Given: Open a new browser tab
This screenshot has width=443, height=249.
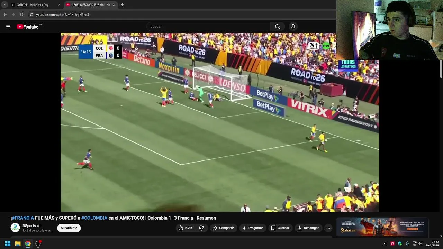Looking at the screenshot, I should click(x=122, y=5).
